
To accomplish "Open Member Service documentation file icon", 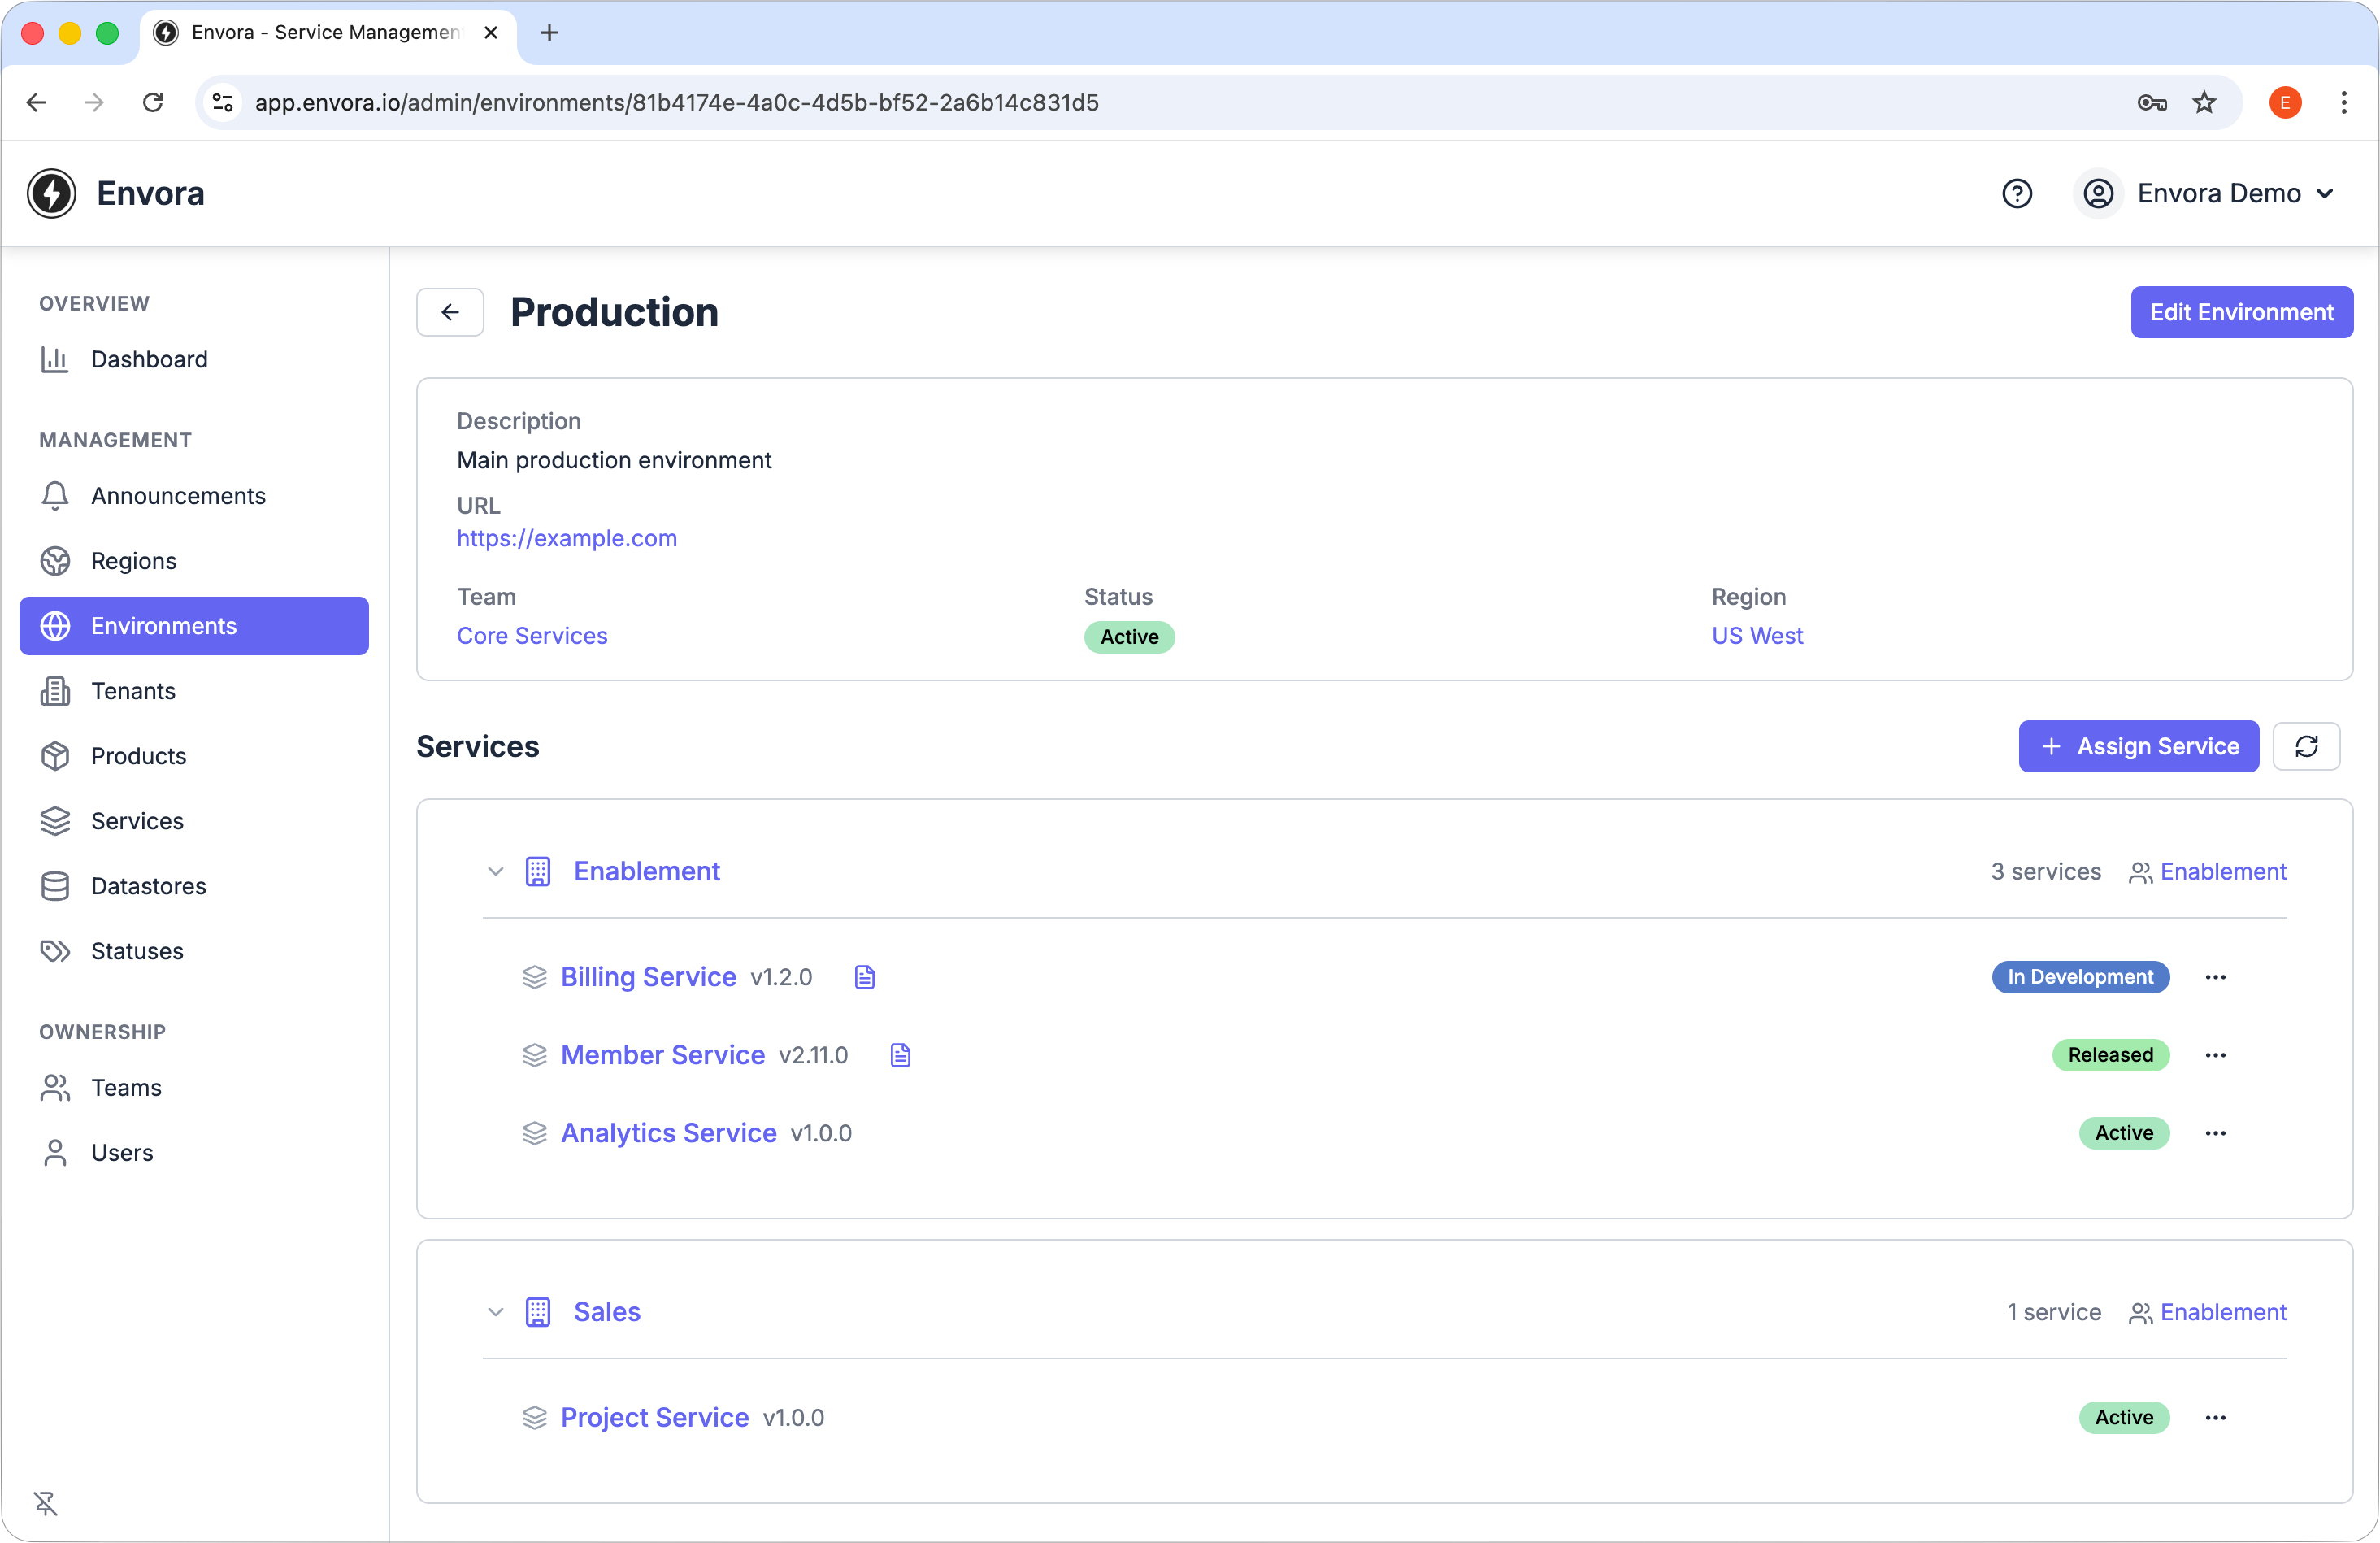I will click(901, 1055).
